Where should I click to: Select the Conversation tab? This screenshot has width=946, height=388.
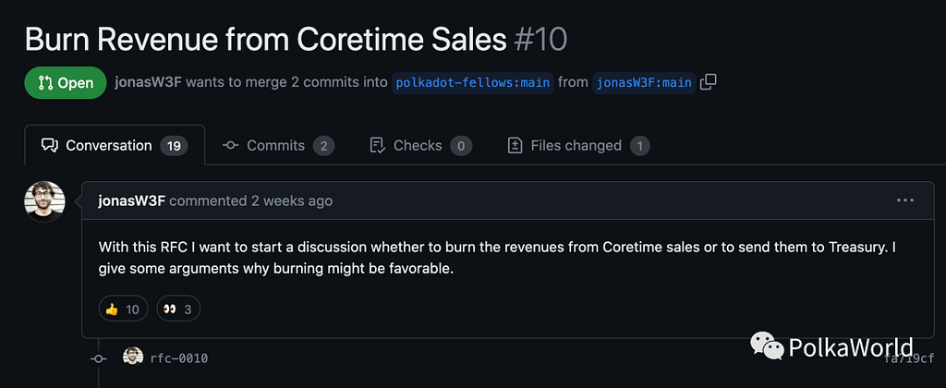pos(115,145)
